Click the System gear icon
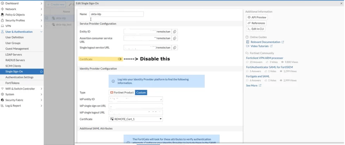This screenshot has height=145, width=345. coord(2,94)
